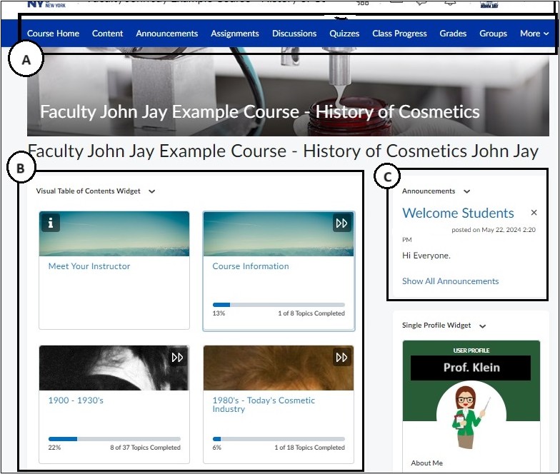Open Groups from the navbar
Viewport: 560px width, 474px height.
coord(493,34)
